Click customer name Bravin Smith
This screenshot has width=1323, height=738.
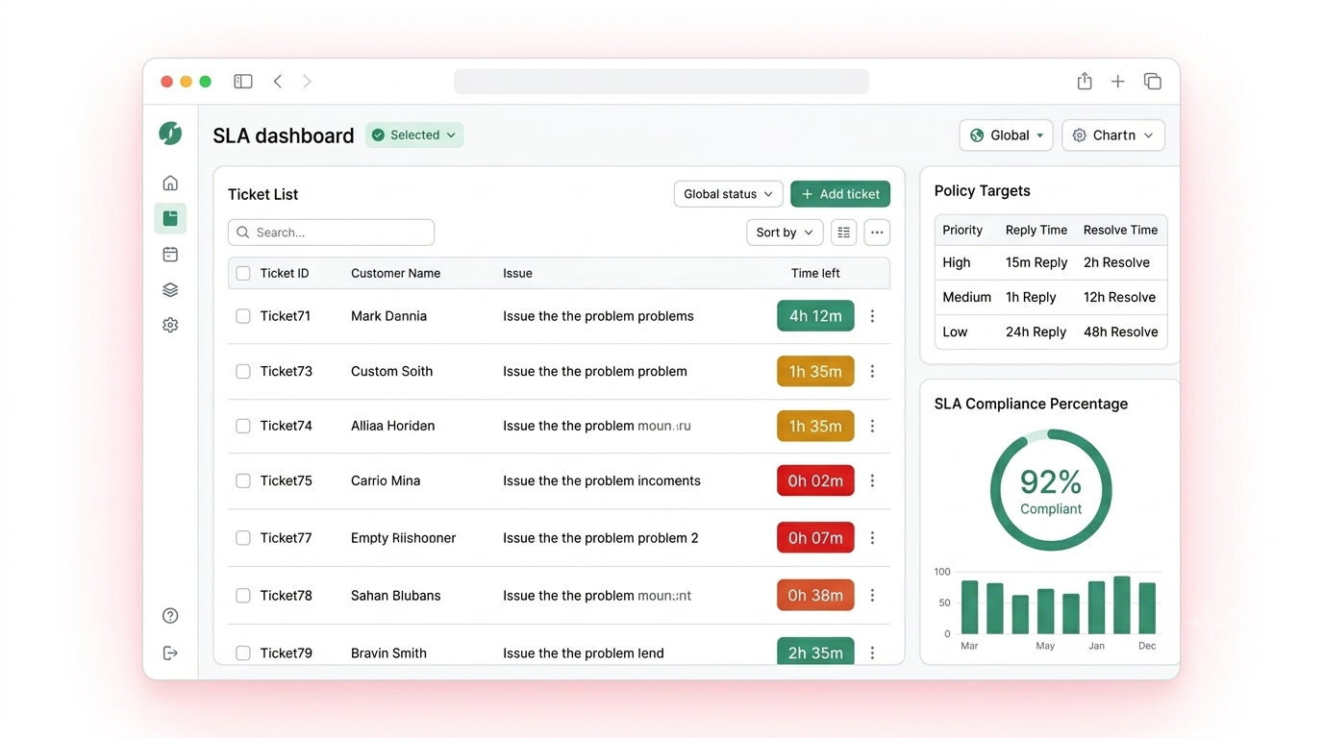[x=388, y=652]
